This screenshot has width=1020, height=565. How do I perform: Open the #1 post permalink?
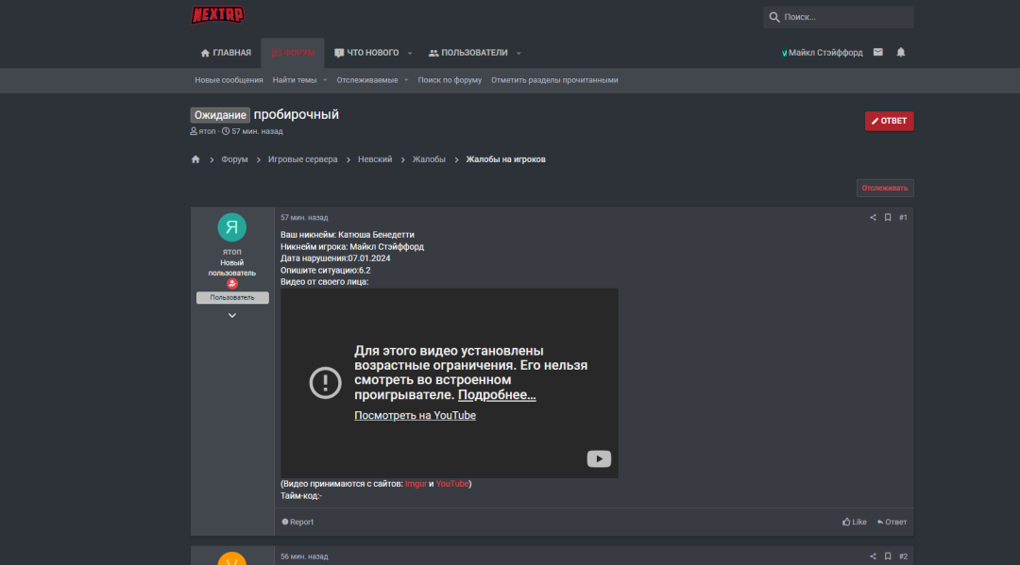click(x=903, y=218)
